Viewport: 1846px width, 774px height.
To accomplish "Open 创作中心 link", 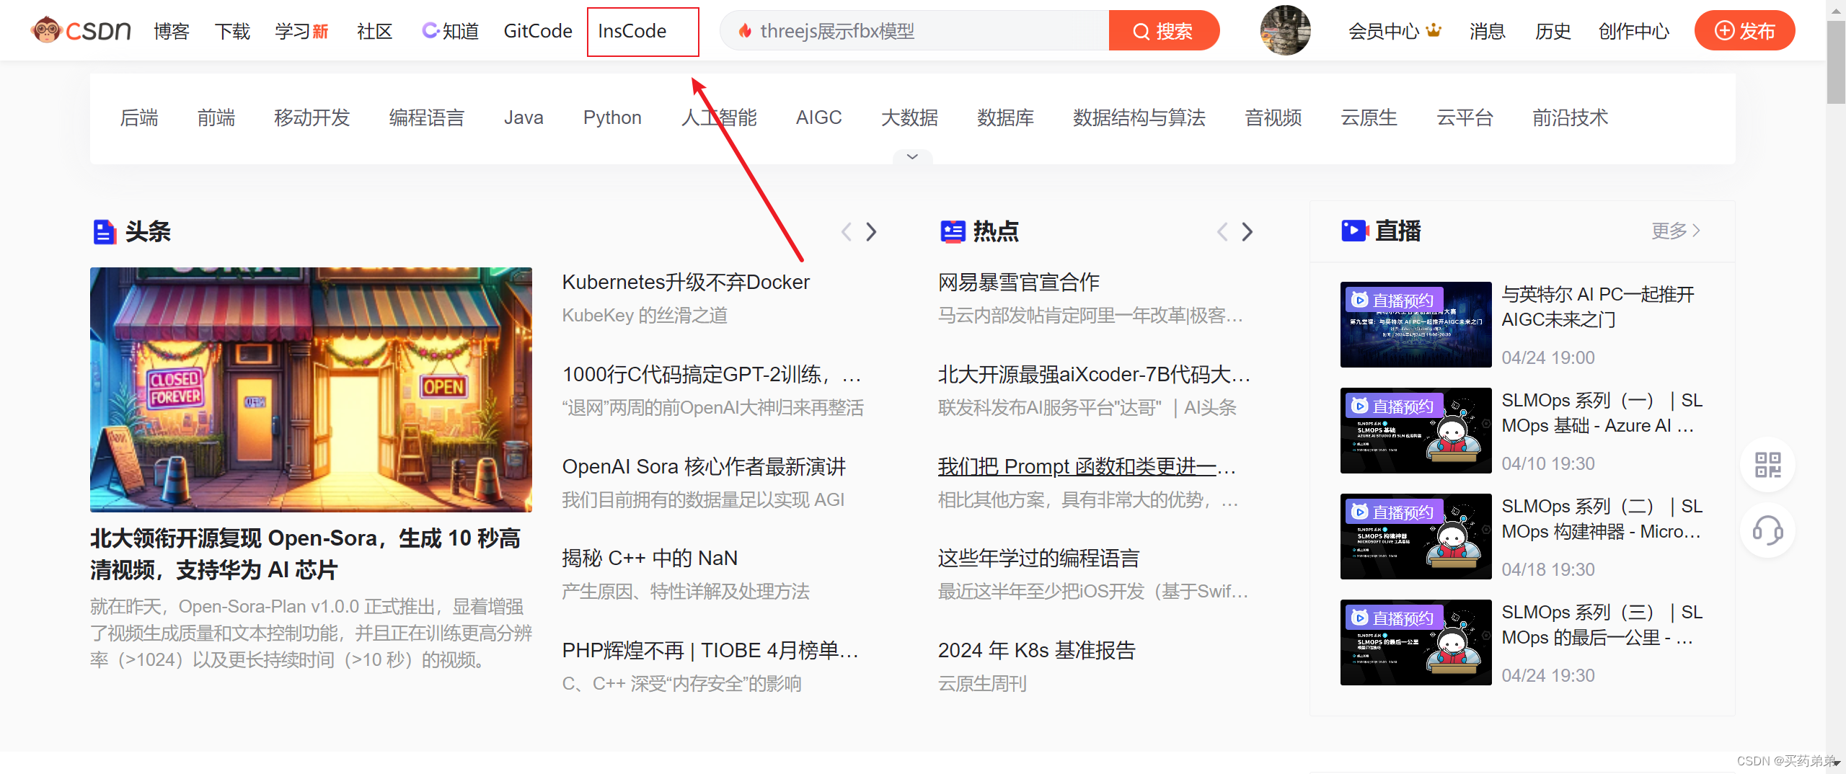I will point(1634,31).
